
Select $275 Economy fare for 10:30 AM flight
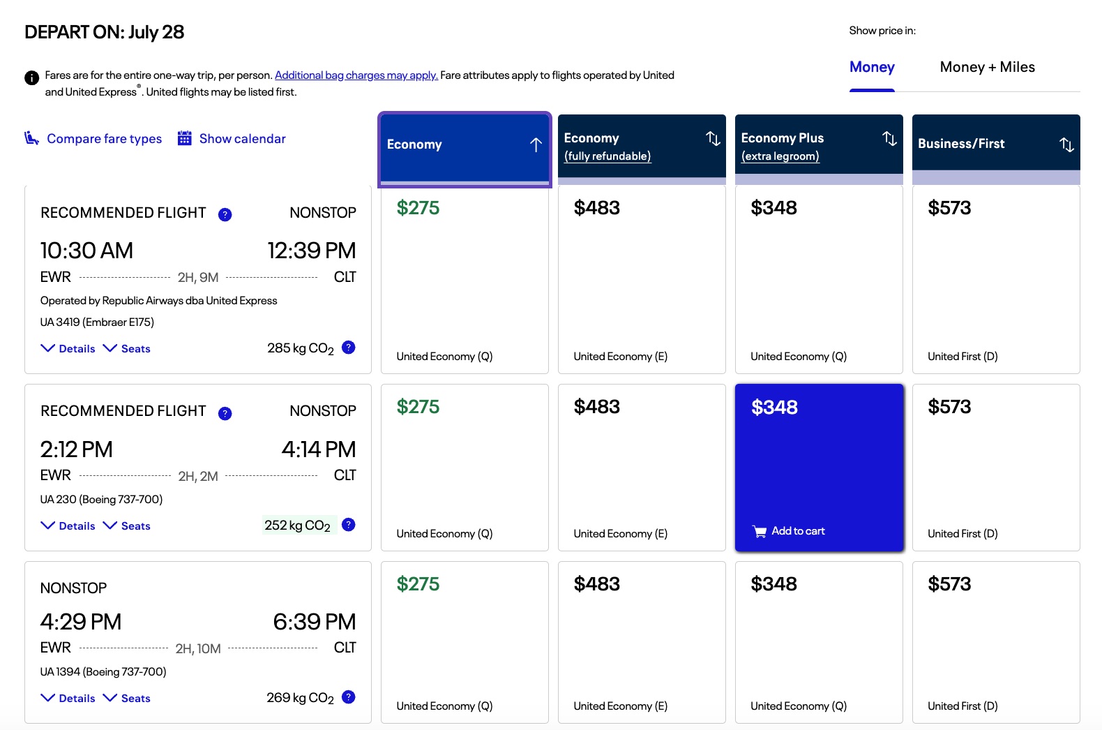[465, 279]
